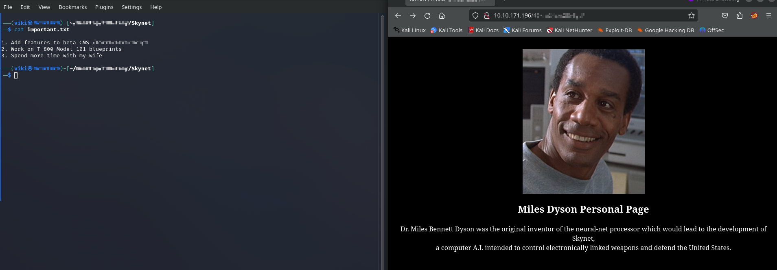Click 'Work on T-800 Model 101 blueprints' line
The image size is (777, 270).
click(61, 49)
